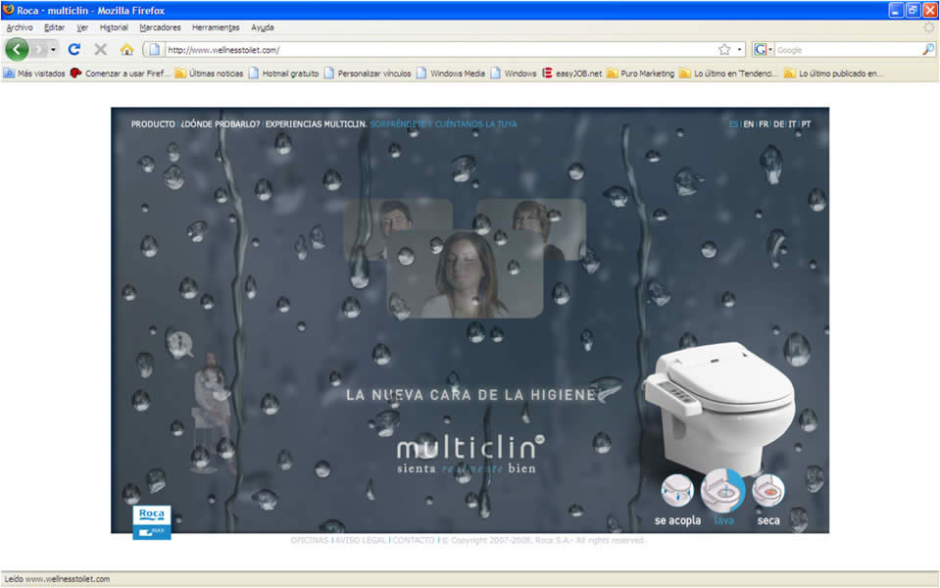Switch site language to PT
940x588 pixels.
point(806,124)
